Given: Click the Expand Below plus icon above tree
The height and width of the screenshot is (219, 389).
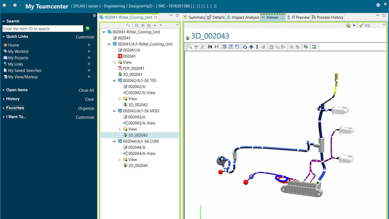Looking at the screenshot, I should tap(149, 25).
